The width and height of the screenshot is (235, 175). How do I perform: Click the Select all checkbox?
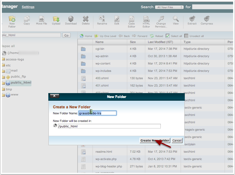pos(168,36)
